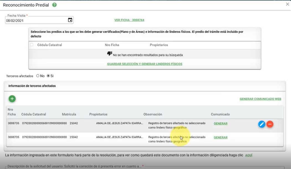Edit first affected party with pencil icon

coord(262,124)
